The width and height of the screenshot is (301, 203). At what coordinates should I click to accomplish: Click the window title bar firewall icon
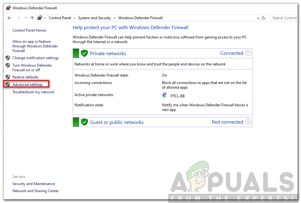(x=8, y=8)
